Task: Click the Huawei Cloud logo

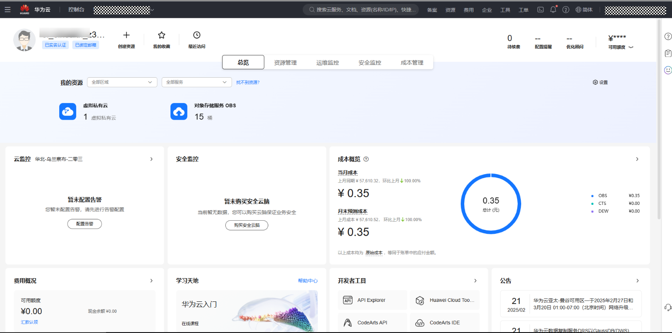Action: click(25, 9)
